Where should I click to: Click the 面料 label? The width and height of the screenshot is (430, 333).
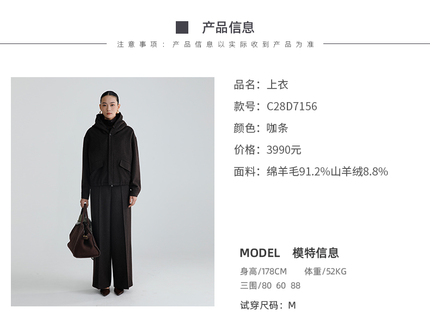point(244,172)
